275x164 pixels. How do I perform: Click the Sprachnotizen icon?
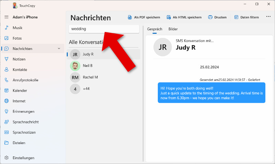tap(6, 132)
